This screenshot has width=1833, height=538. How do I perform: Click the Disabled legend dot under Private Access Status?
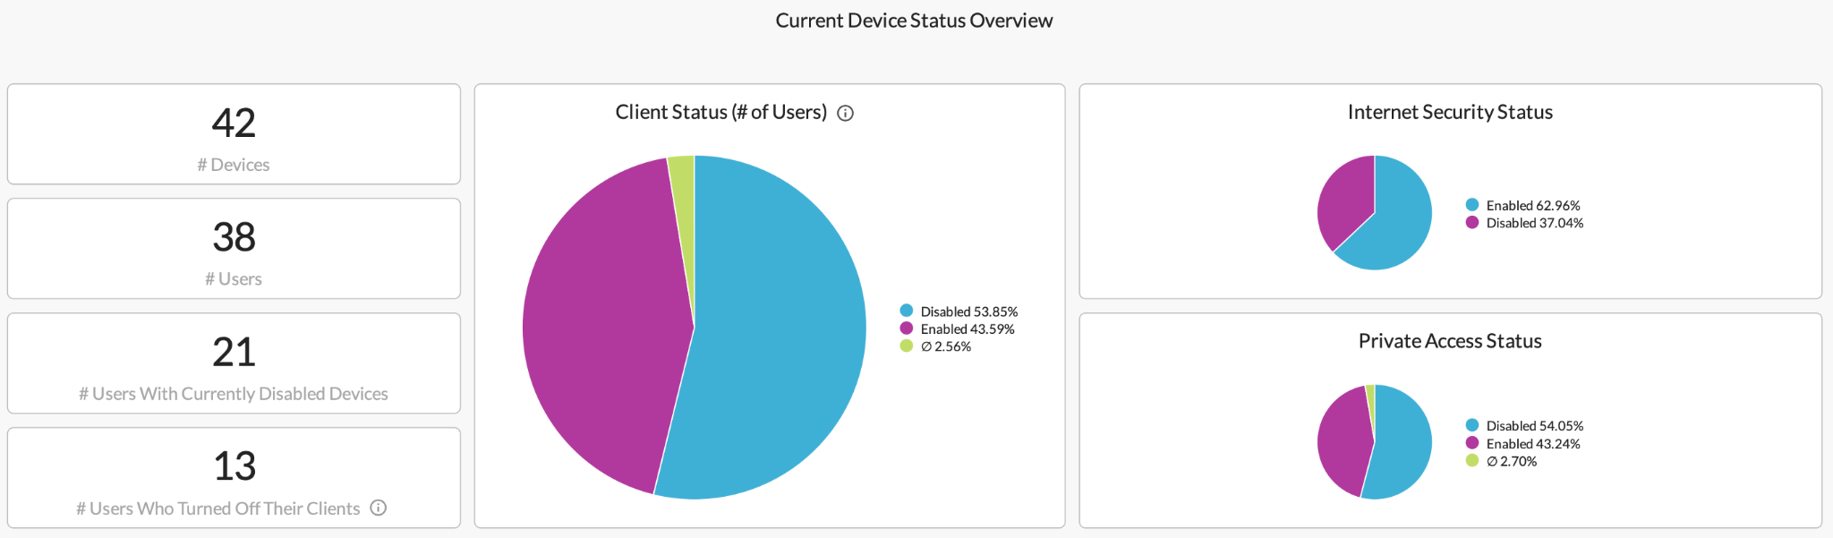point(1471,425)
